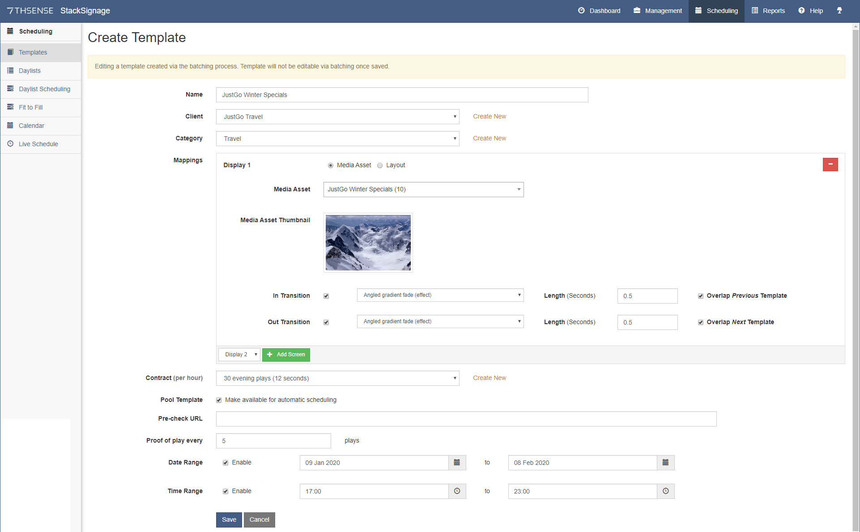Open the Help menu
The height and width of the screenshot is (532, 860).
810,11
